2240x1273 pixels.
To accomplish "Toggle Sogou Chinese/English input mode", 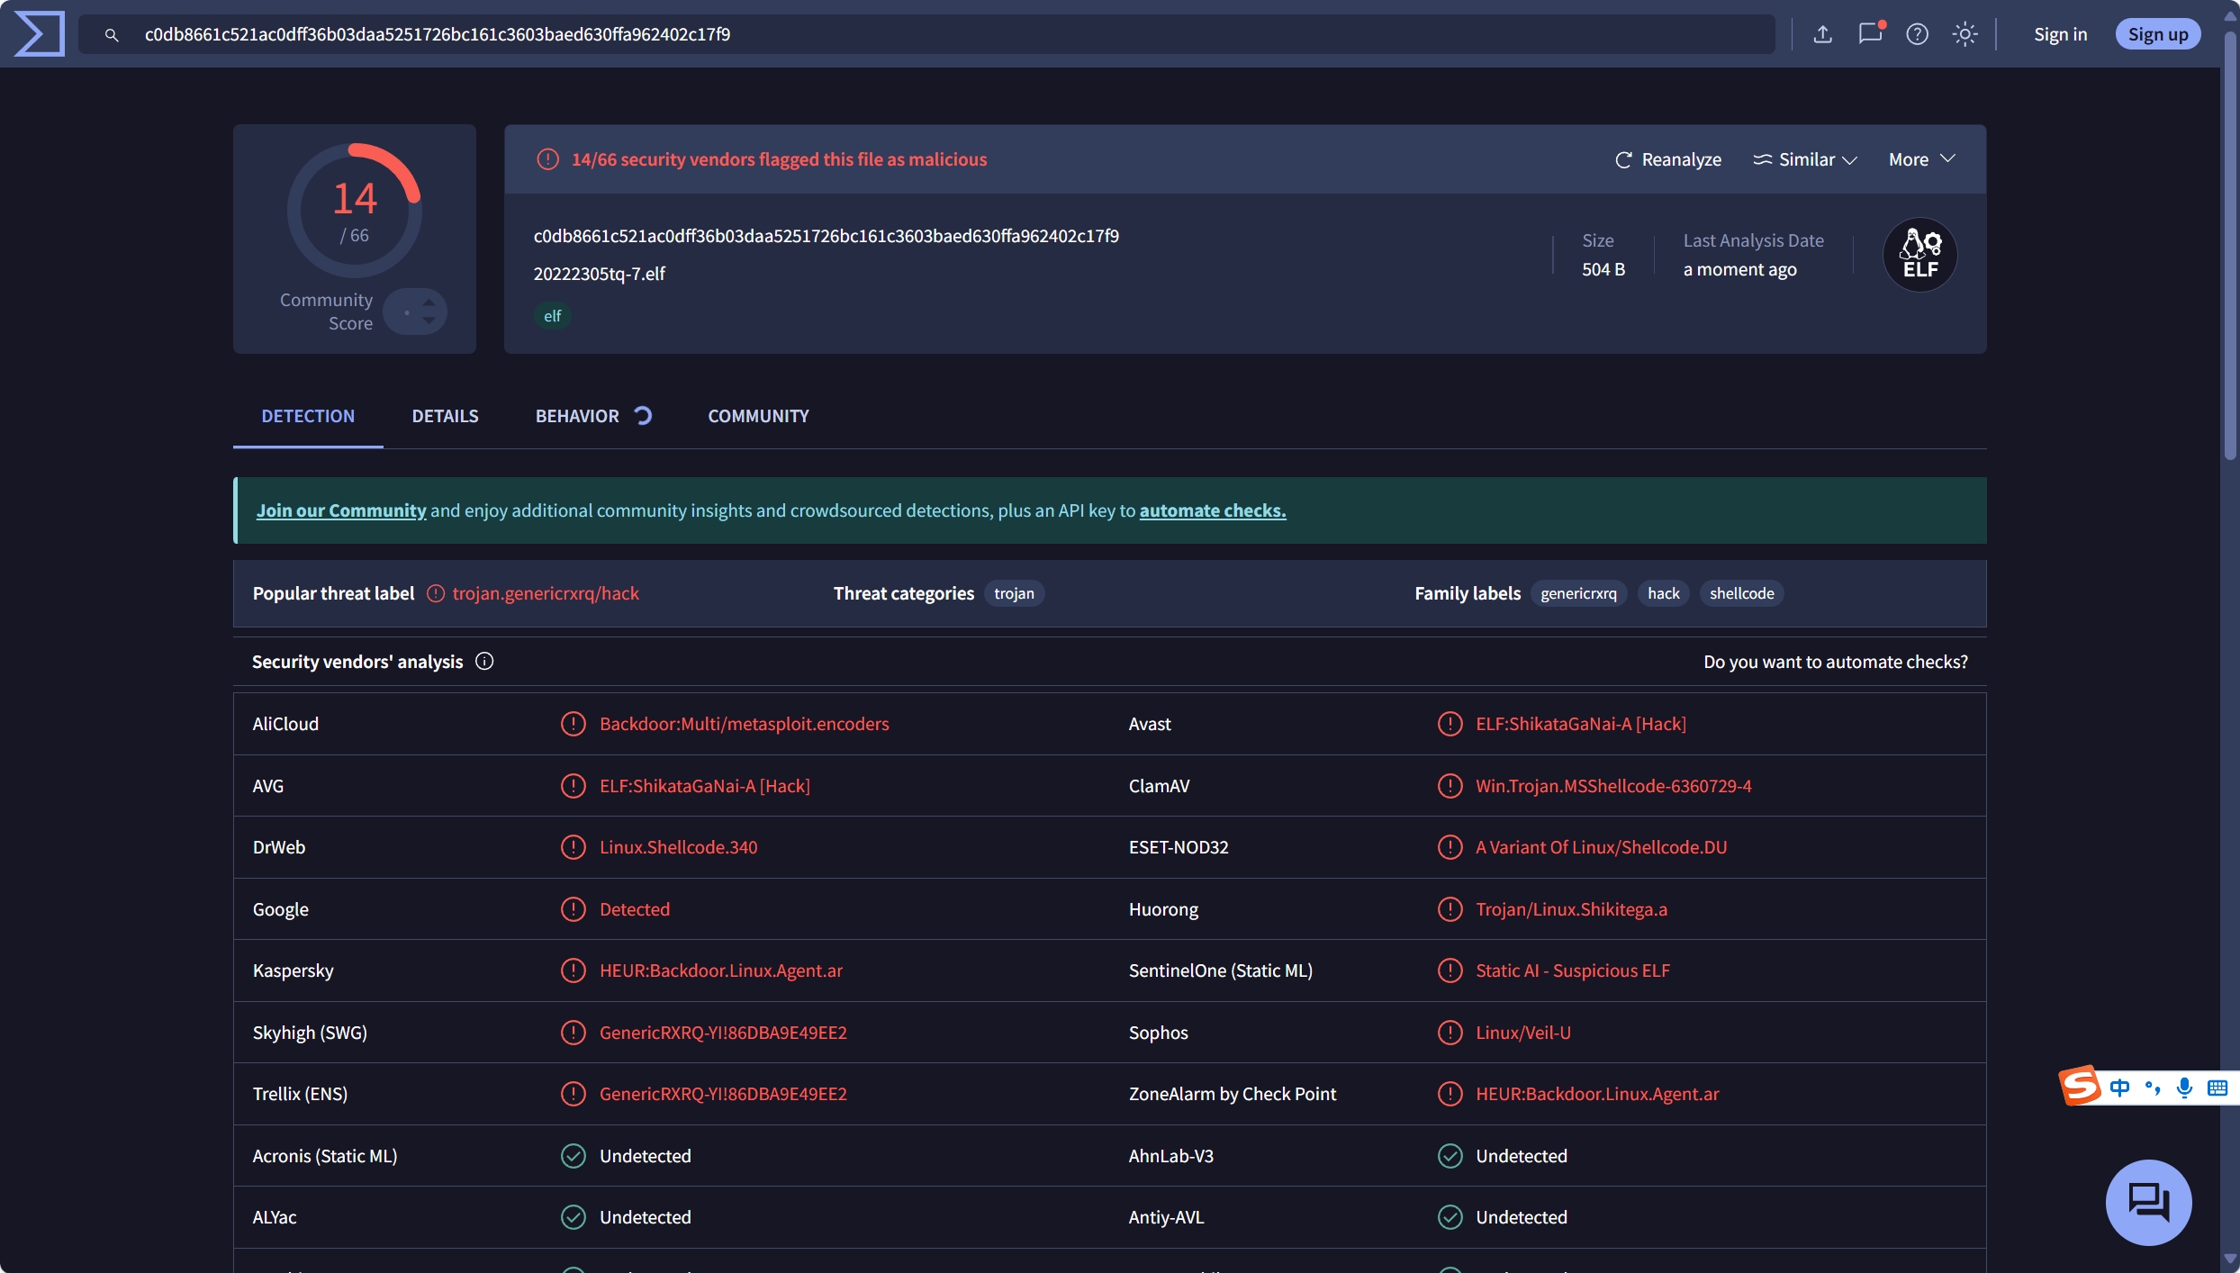I will click(x=2119, y=1088).
